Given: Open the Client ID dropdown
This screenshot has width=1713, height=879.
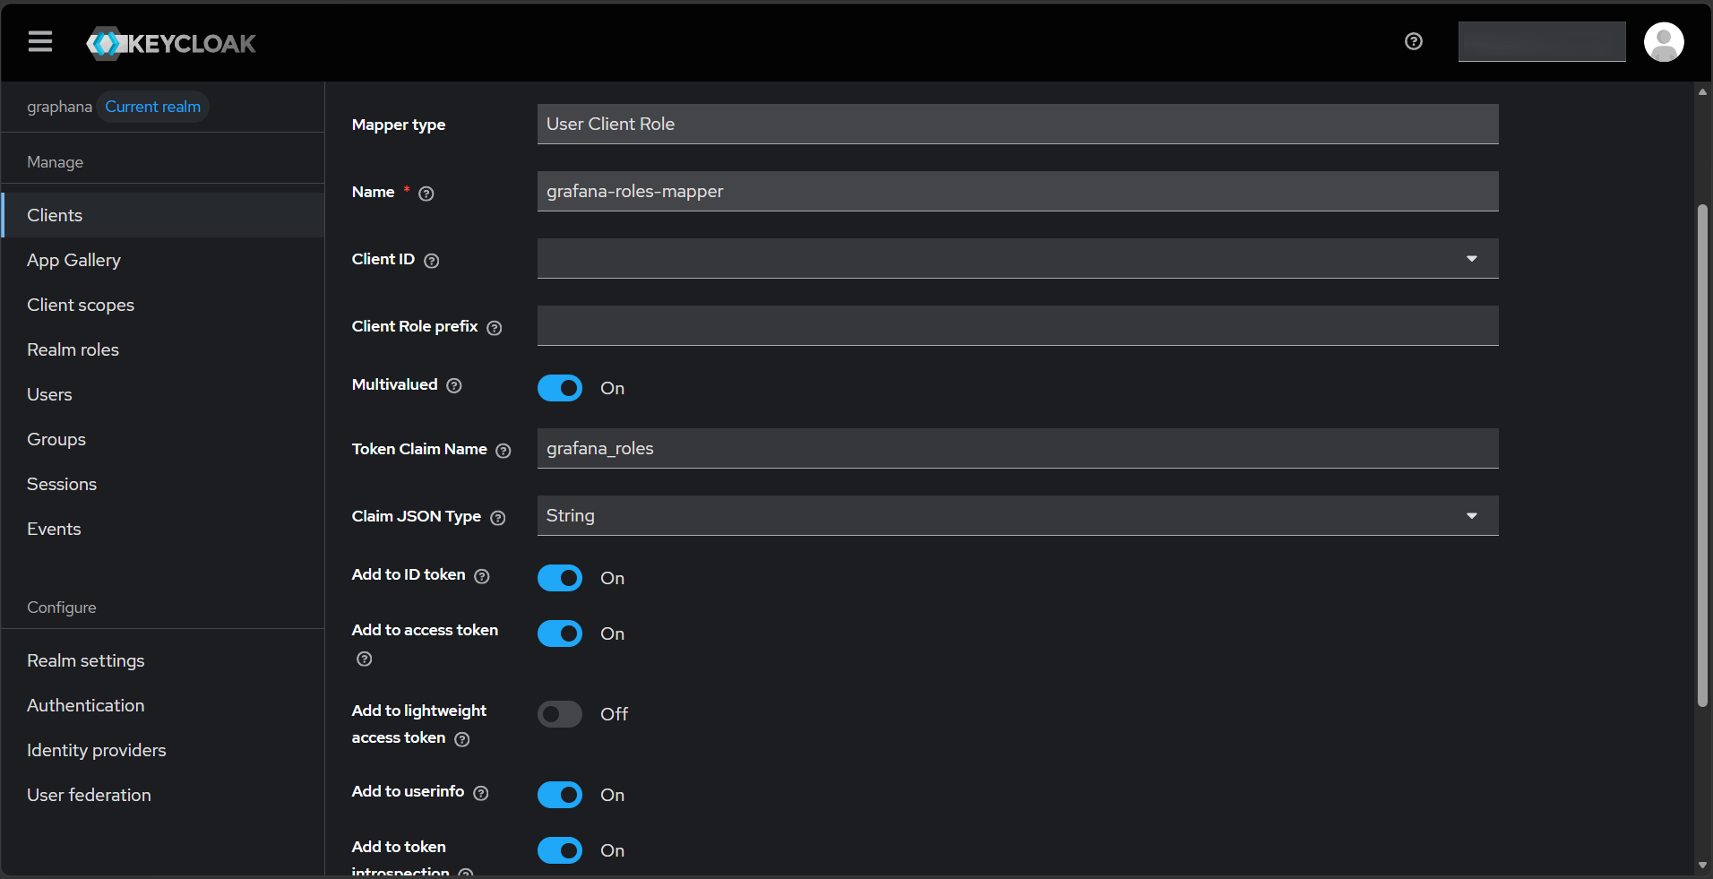Looking at the screenshot, I should click(1018, 258).
